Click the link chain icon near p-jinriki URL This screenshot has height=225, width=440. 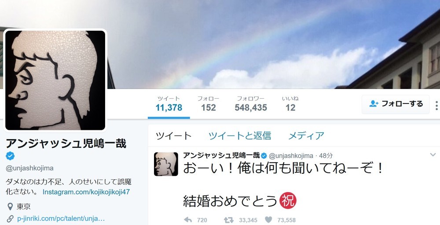pos(10,218)
